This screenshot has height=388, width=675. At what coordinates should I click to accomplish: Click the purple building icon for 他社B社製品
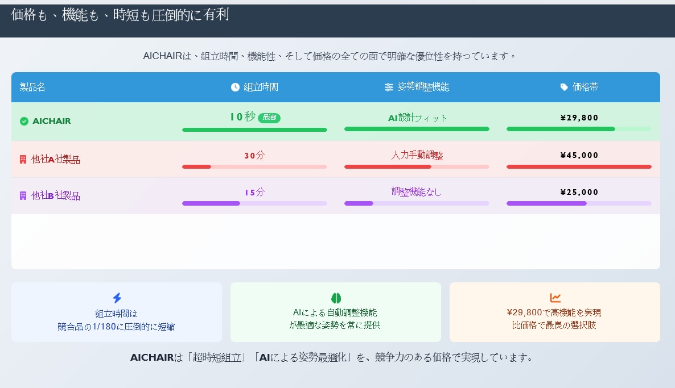click(x=23, y=196)
